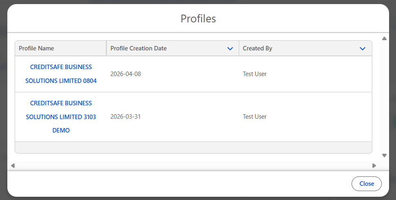
Task: Click Test User in the 0804 row
Action: (255, 74)
